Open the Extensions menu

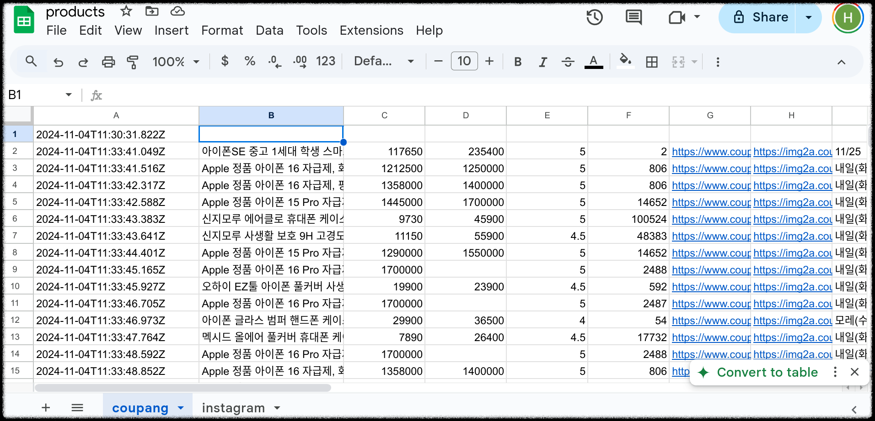(x=371, y=30)
